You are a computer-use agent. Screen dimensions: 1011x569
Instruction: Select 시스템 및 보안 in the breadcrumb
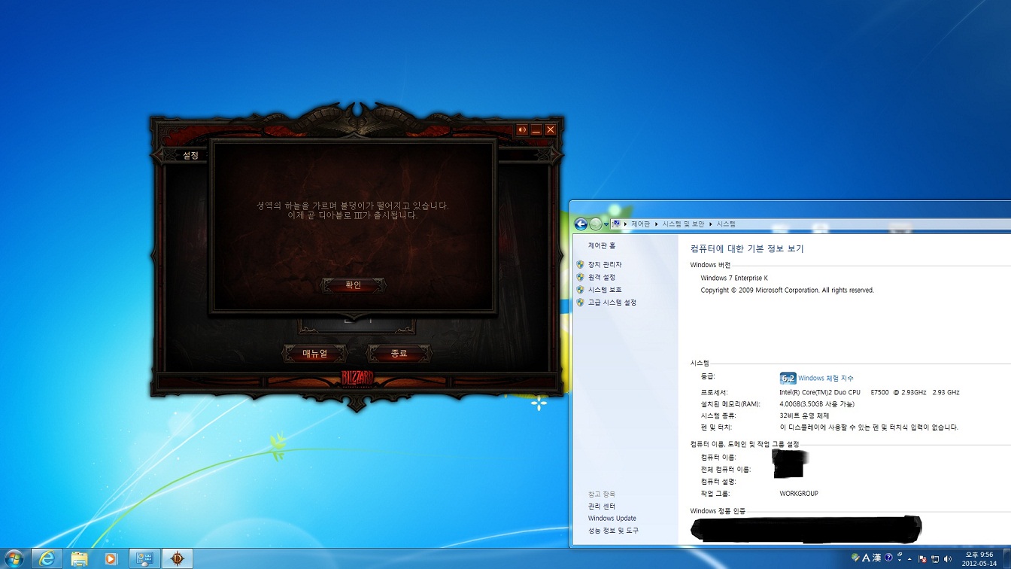(683, 224)
